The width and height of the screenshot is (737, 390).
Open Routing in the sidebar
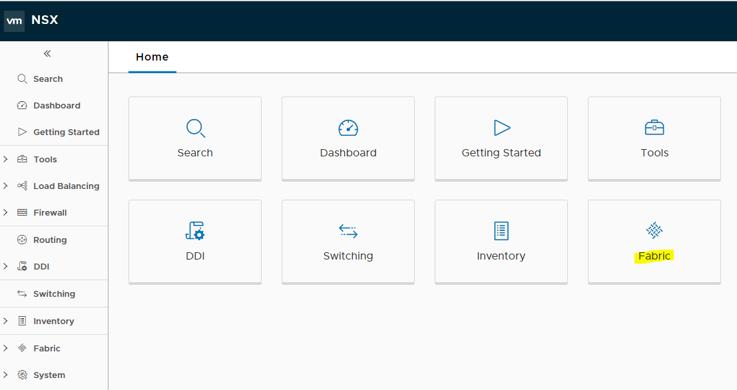(50, 240)
